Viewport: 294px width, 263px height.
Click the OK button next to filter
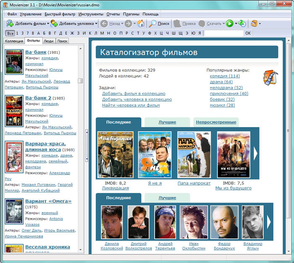point(248,33)
